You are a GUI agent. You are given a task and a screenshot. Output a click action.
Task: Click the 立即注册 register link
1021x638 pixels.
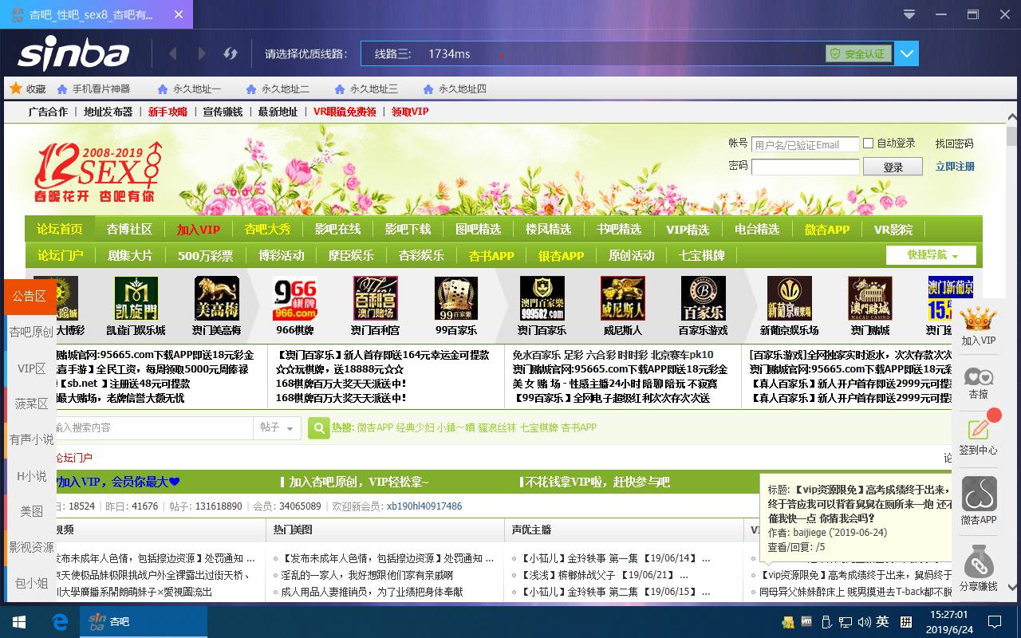coord(955,167)
